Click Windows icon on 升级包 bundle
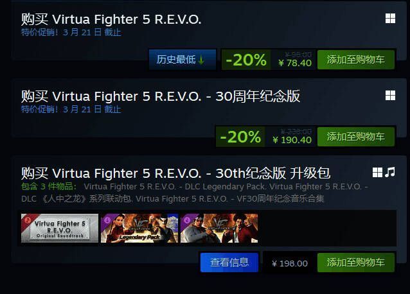Screen dimensions: 410x294 (377, 173)
